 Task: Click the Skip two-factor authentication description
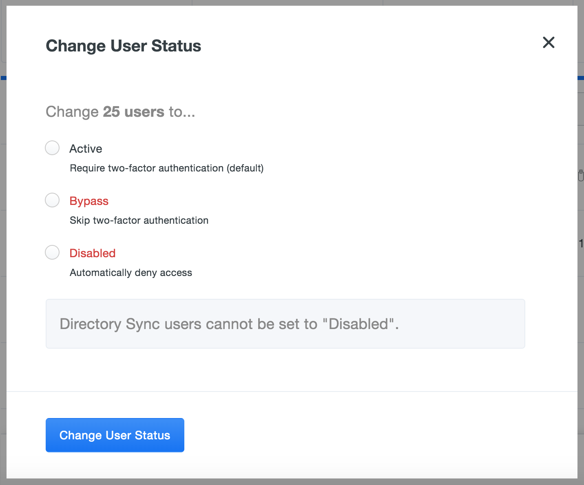point(139,220)
